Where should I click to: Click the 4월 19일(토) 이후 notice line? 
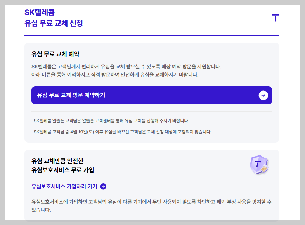point(121,132)
